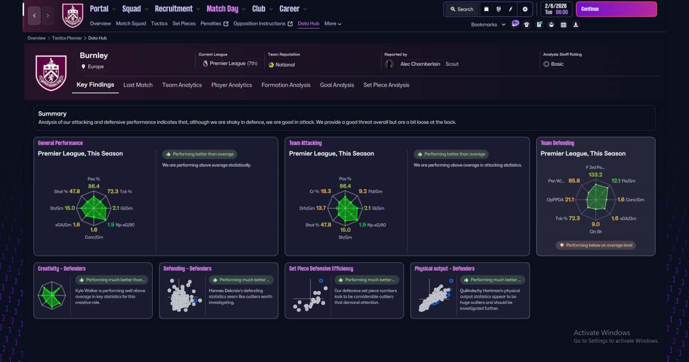Click the people group bookmark icon
Image resolution: width=689 pixels, height=362 pixels.
click(551, 24)
